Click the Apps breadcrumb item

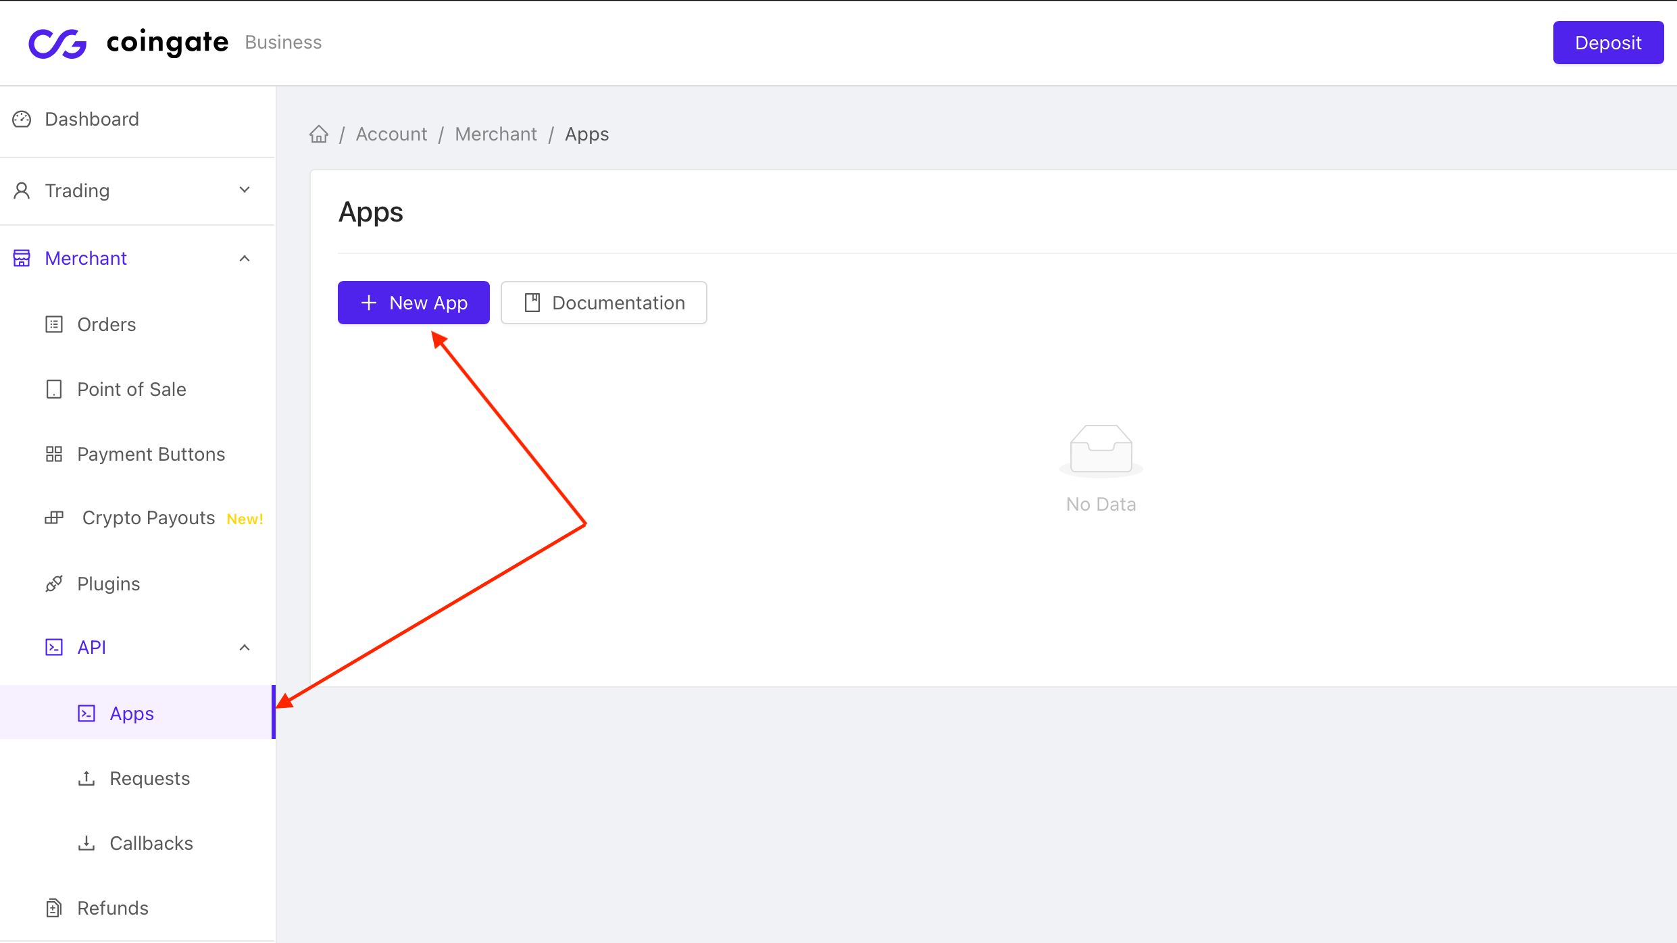pyautogui.click(x=586, y=134)
